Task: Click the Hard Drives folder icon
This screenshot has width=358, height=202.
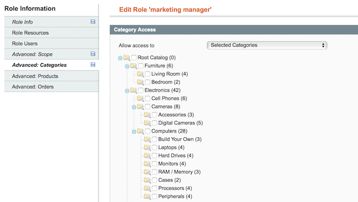Action: (147, 156)
